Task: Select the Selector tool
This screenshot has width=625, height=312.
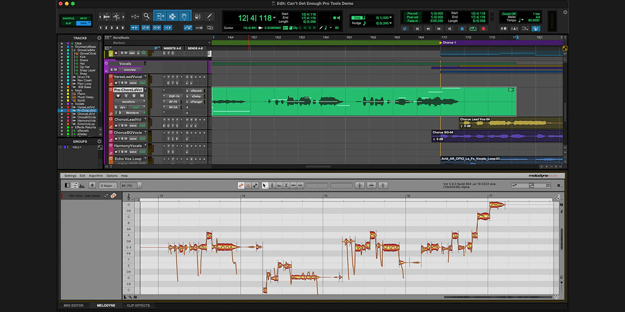Action: [173, 16]
